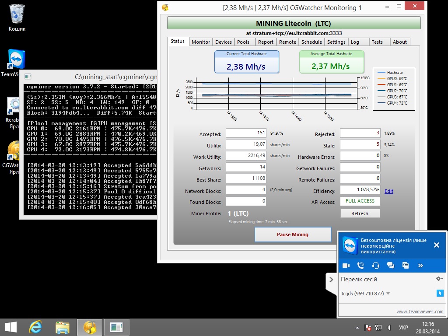Image resolution: width=448 pixels, height=336 pixels.
Task: Open TeamViewer chat with the speech bubbles icon
Action: point(391,266)
